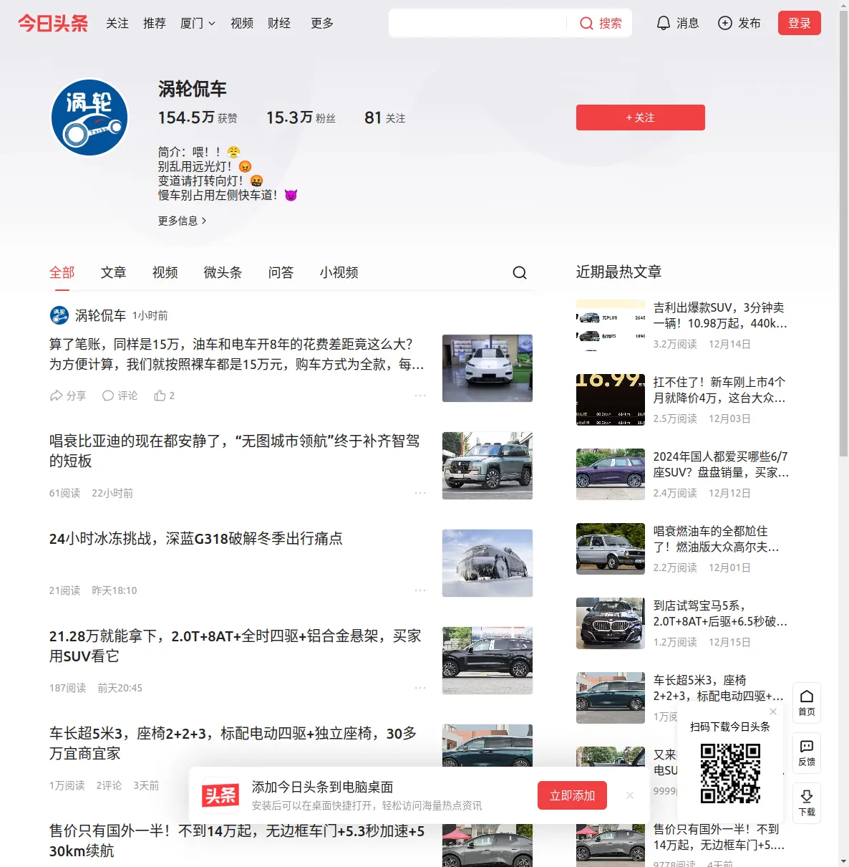The height and width of the screenshot is (867, 849).
Task: Open more options for 21.28万就能拿下 article
Action: pos(420,688)
